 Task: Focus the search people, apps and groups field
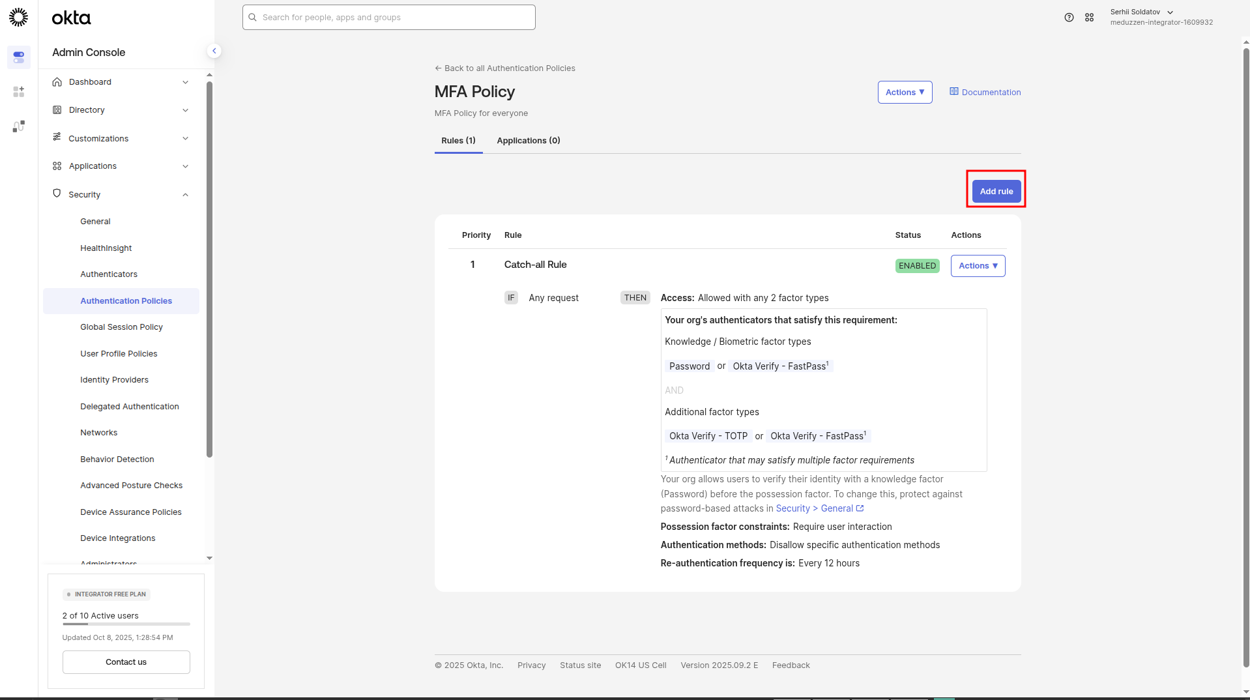coord(389,18)
